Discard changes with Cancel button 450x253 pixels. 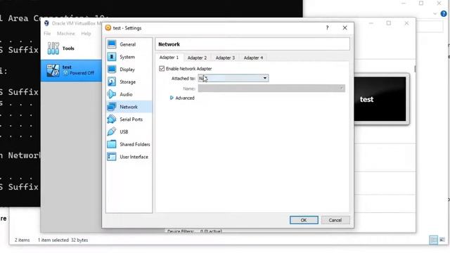pos(335,220)
